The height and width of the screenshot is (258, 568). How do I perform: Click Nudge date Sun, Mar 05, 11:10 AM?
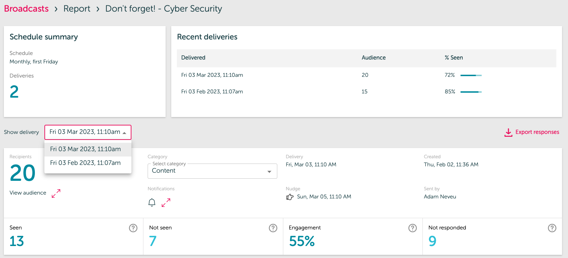[x=324, y=197]
